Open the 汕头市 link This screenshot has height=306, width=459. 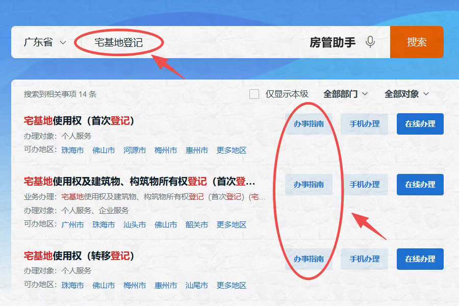135,224
